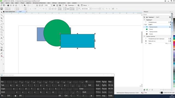The image size is (175, 98).
Task: Toggle lock on Направляющие layer
Action: [x=169, y=22]
